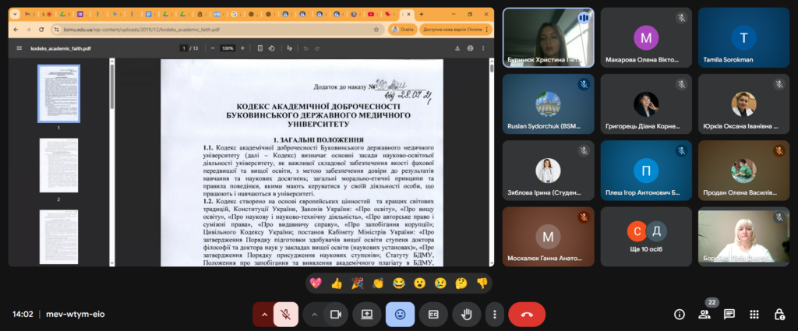
Task: Expand the video settings arrow beside the camera
Action: coord(314,314)
